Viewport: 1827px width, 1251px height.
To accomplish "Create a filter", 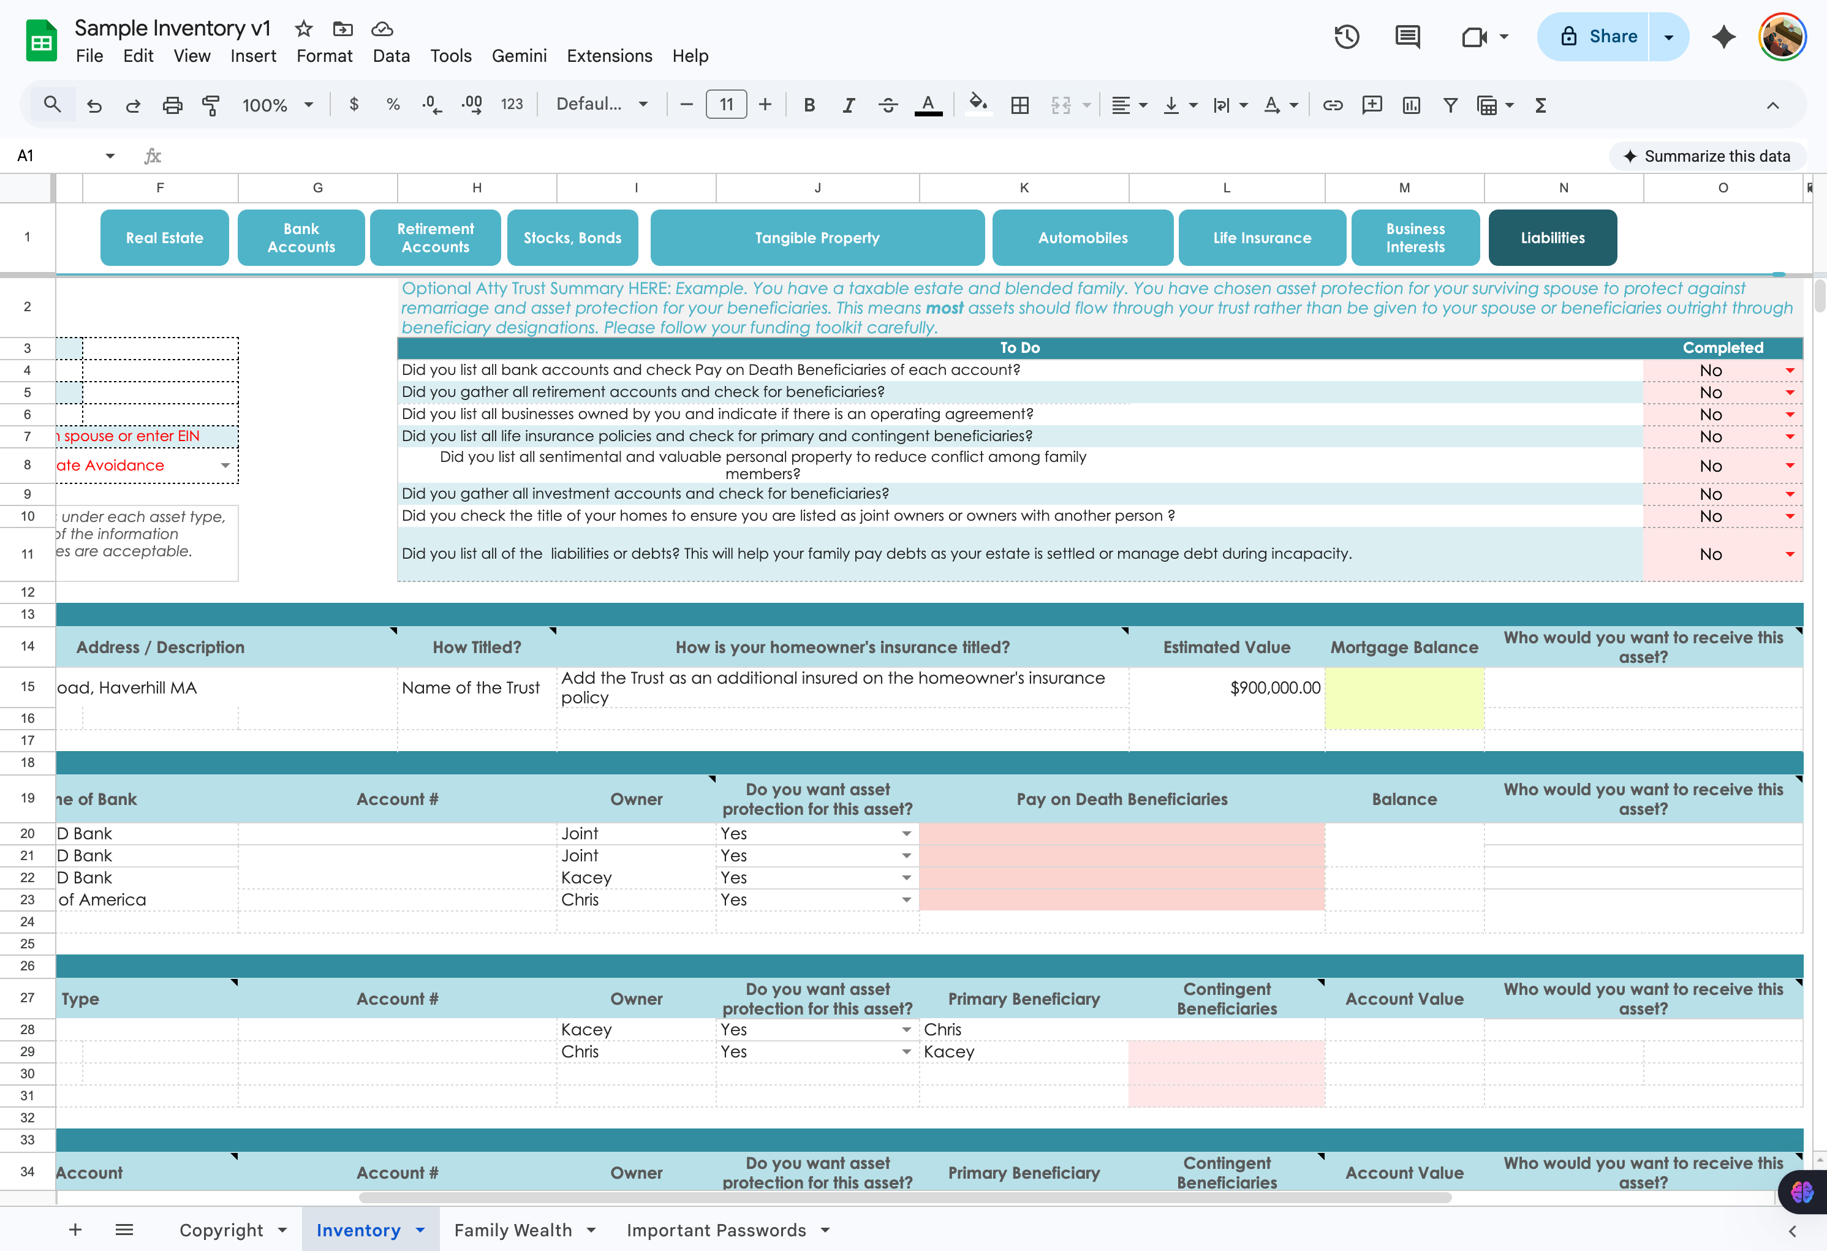I will 1450,105.
